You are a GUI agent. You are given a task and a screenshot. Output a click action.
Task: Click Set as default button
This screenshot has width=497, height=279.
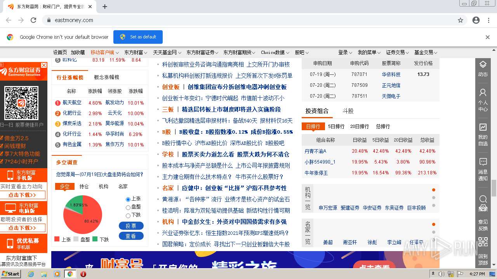tap(138, 37)
